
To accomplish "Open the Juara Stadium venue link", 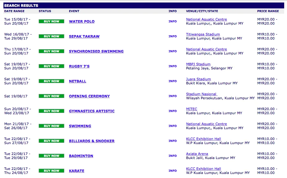I will point(198,79).
